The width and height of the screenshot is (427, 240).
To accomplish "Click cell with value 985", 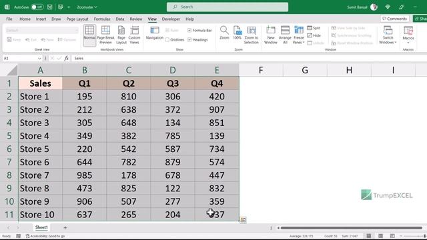I will pyautogui.click(x=85, y=175).
